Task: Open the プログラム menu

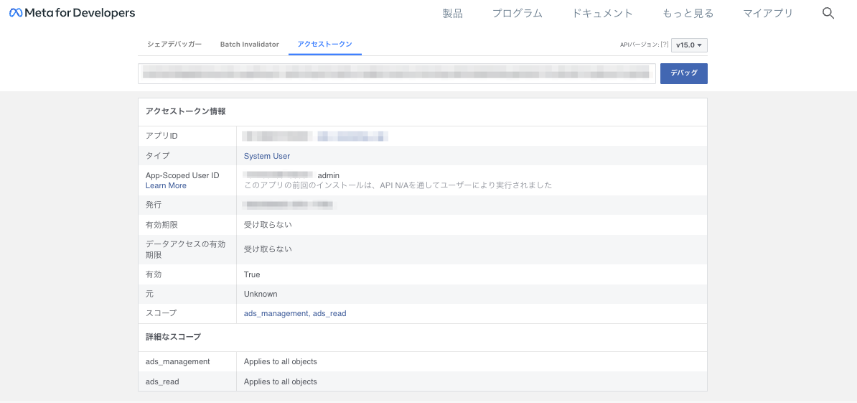Action: click(x=517, y=14)
